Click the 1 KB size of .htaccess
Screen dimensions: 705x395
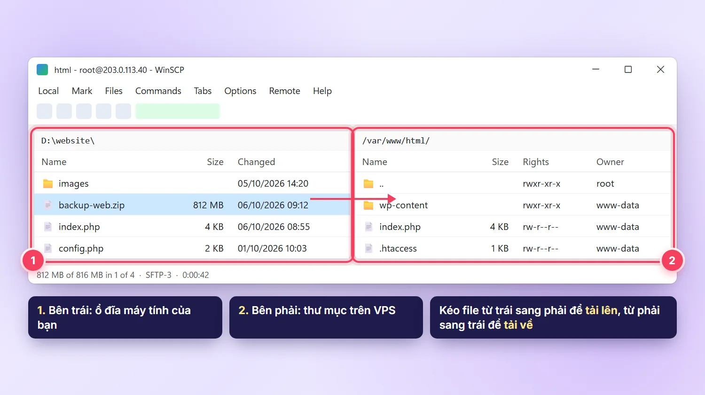[x=500, y=248]
